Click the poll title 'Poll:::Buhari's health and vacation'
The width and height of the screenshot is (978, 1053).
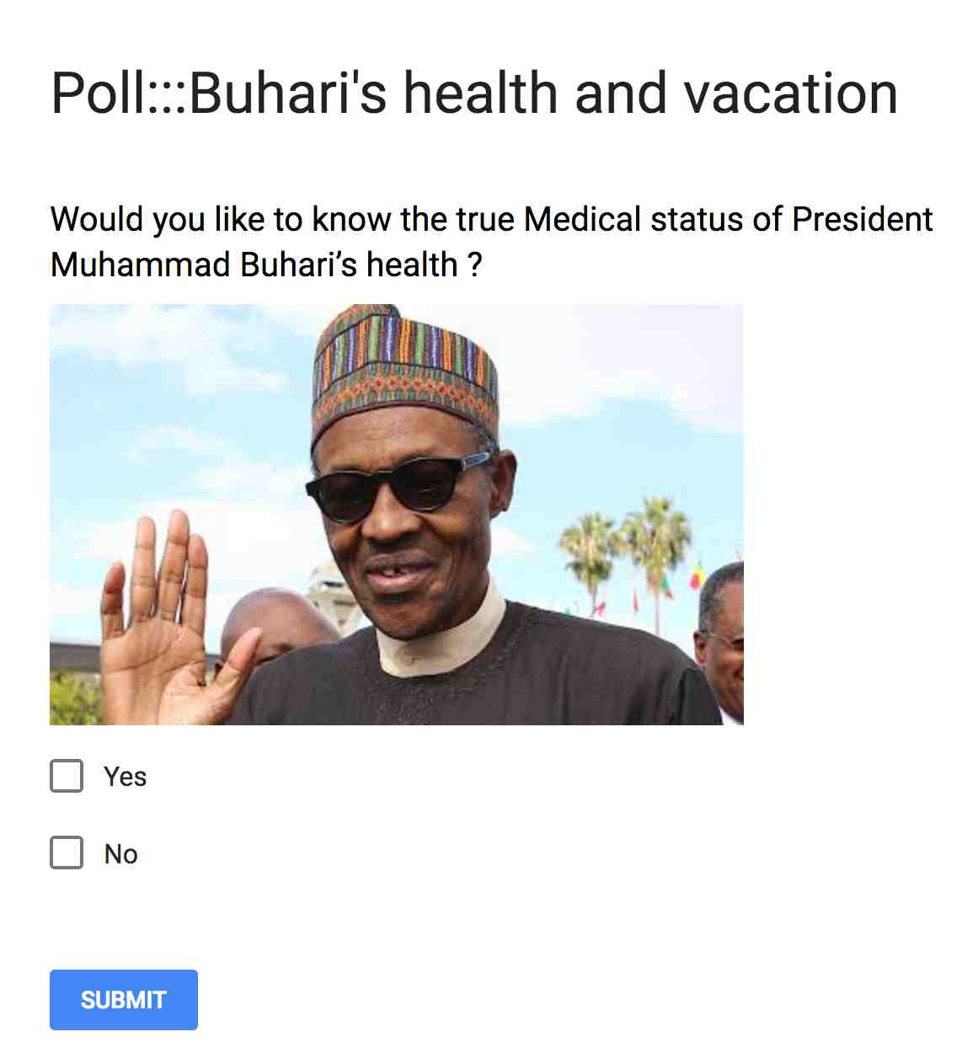tap(474, 93)
